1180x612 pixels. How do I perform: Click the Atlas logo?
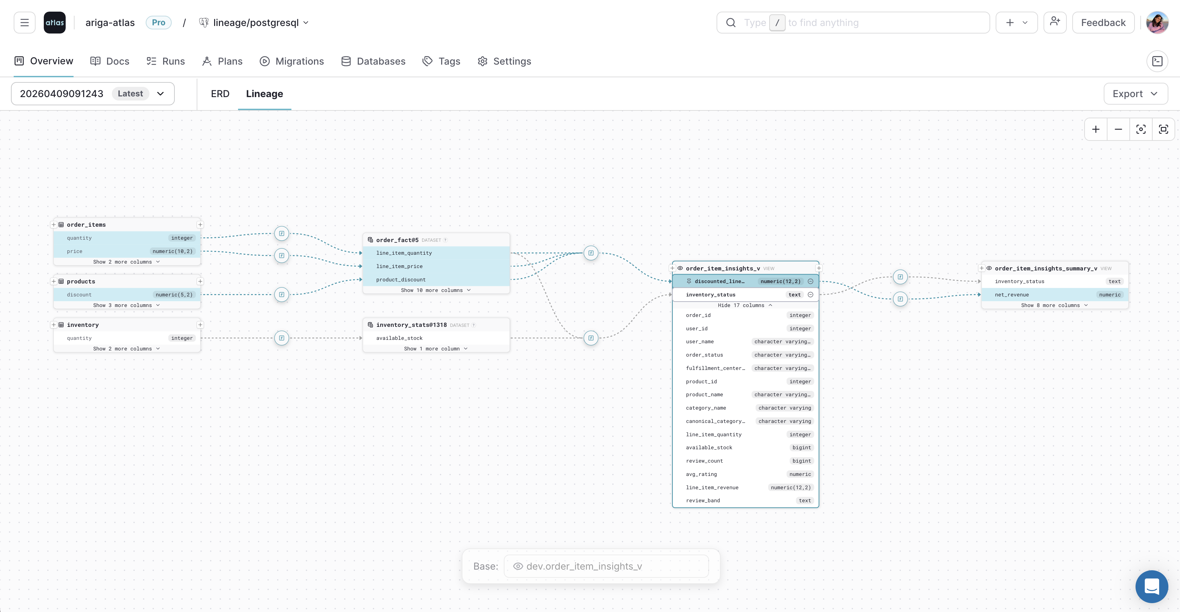54,22
